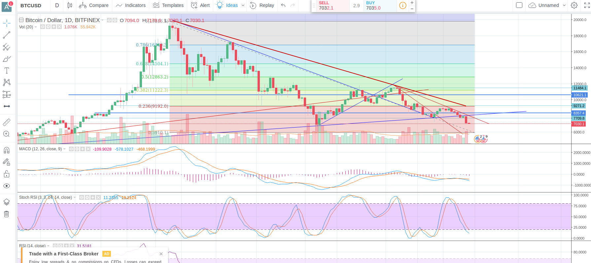591x263 pixels.
Task: Open the chart patterns tool
Action: pos(7,82)
